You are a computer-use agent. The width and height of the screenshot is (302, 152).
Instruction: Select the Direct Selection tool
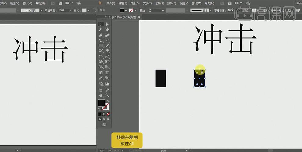(x=107, y=24)
